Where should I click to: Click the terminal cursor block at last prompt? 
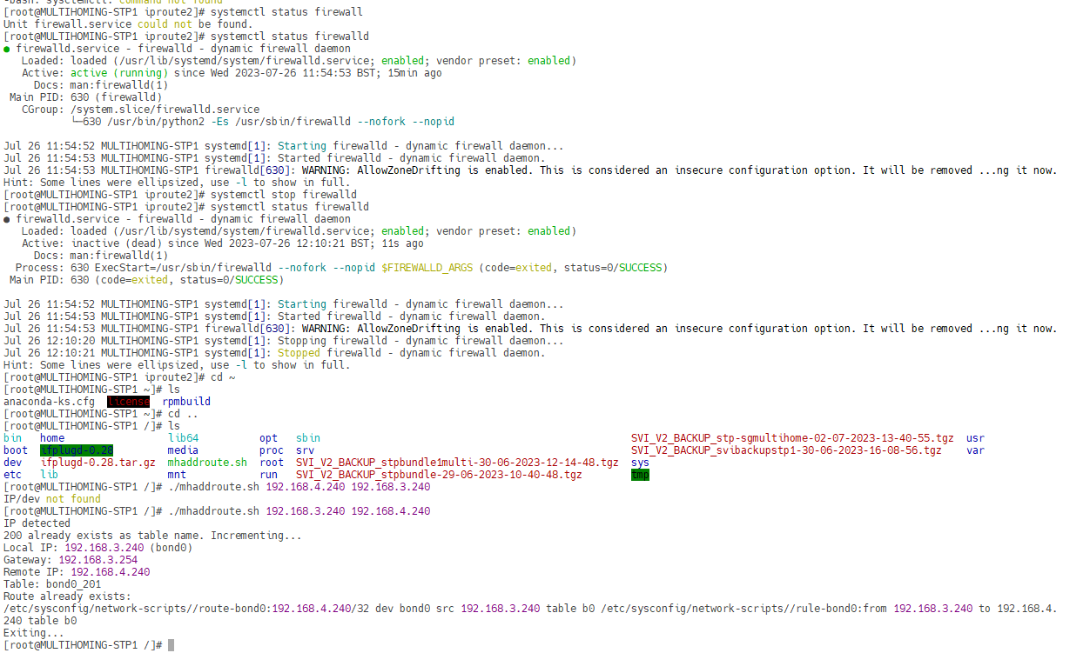tap(172, 645)
